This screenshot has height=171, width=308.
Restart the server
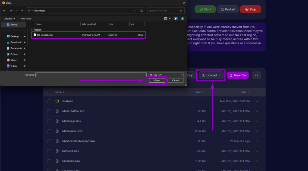click(x=228, y=9)
